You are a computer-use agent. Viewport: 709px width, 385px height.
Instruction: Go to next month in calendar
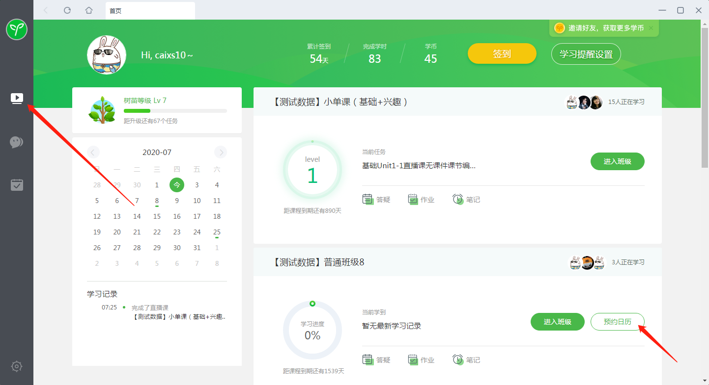point(221,153)
